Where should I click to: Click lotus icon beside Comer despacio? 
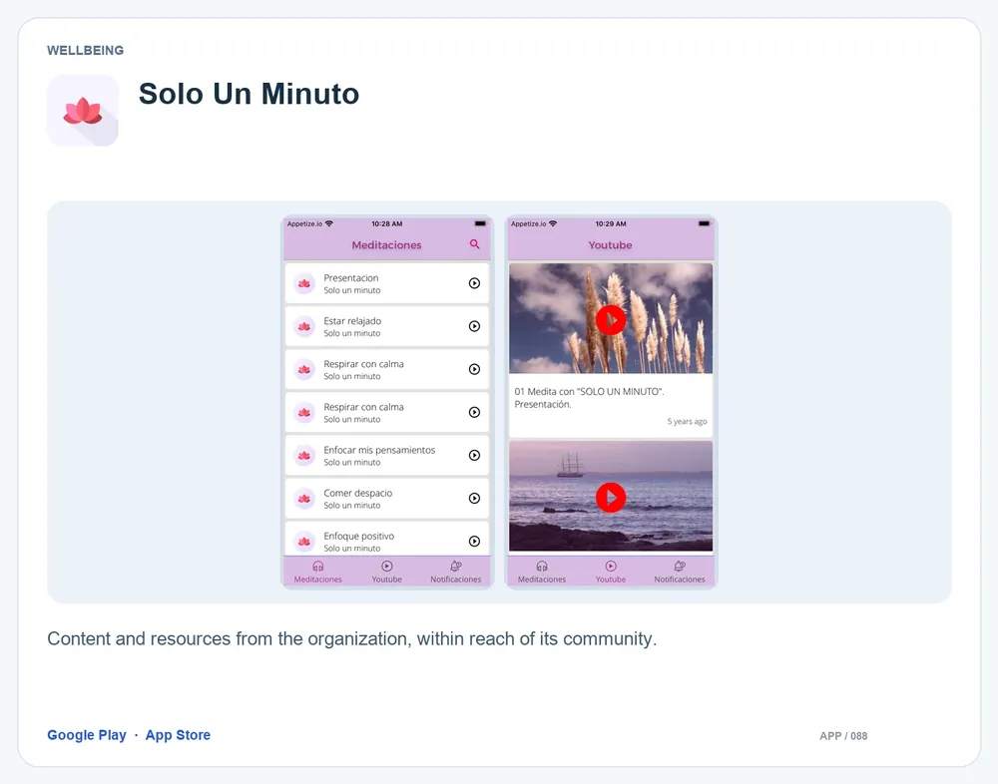point(304,499)
